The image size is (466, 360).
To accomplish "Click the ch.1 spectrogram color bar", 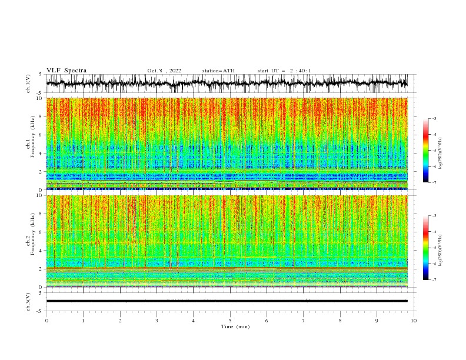I will tap(425, 151).
